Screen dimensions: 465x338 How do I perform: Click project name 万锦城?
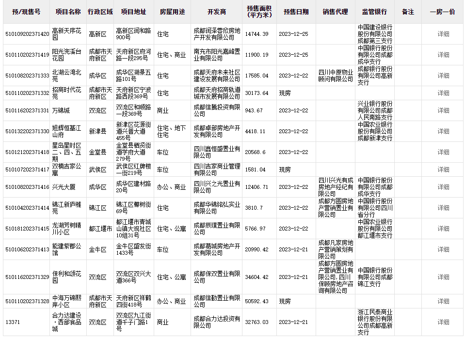click(61, 110)
